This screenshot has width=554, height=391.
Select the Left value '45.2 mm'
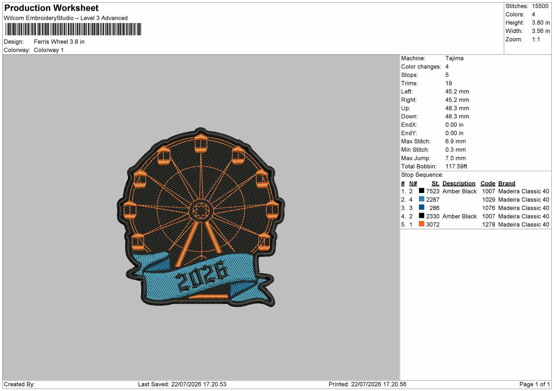pos(457,92)
